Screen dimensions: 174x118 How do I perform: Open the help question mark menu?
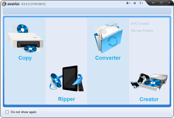click(x=141, y=3)
